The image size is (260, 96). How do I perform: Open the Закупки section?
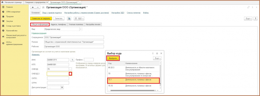pyautogui.click(x=9, y=21)
